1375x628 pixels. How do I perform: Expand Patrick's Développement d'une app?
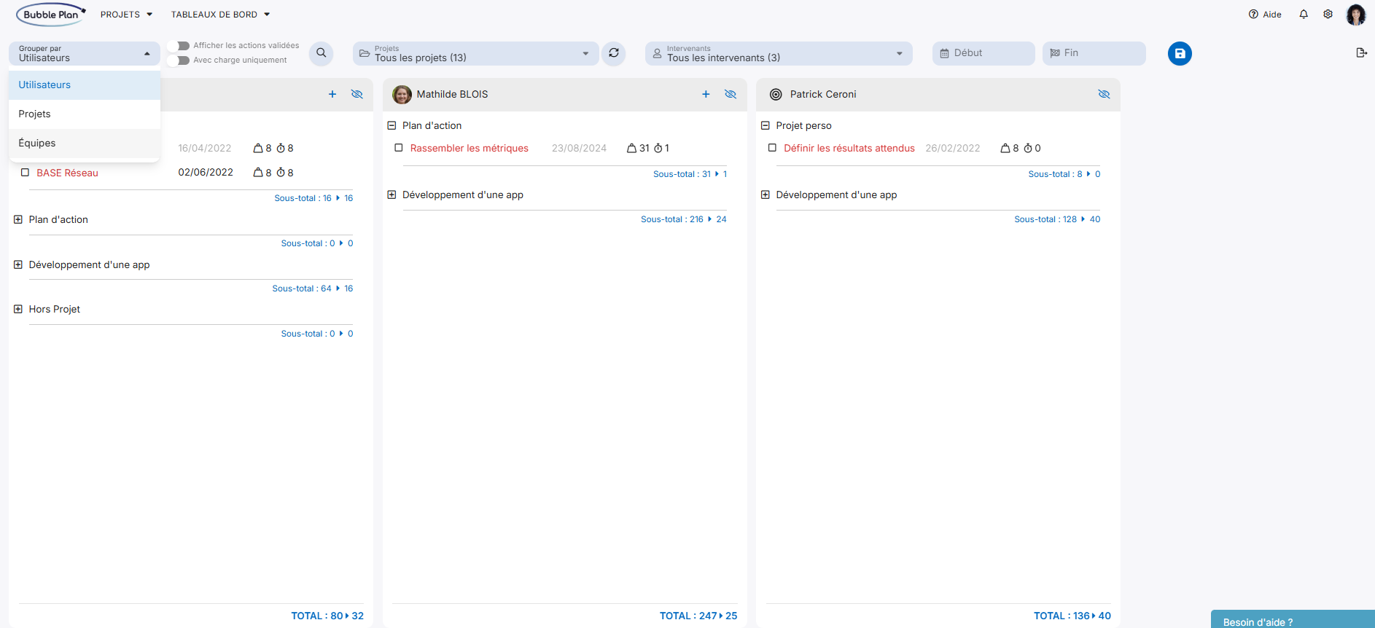(766, 195)
